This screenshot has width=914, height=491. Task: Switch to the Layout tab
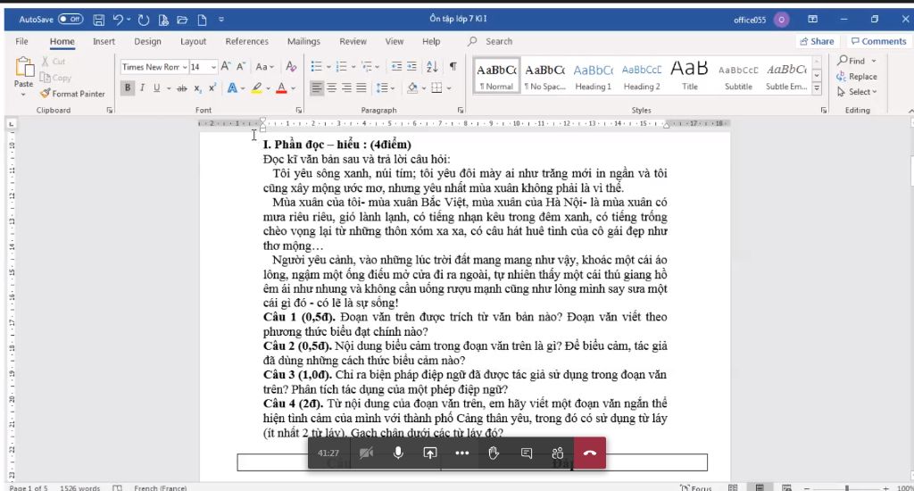193,41
